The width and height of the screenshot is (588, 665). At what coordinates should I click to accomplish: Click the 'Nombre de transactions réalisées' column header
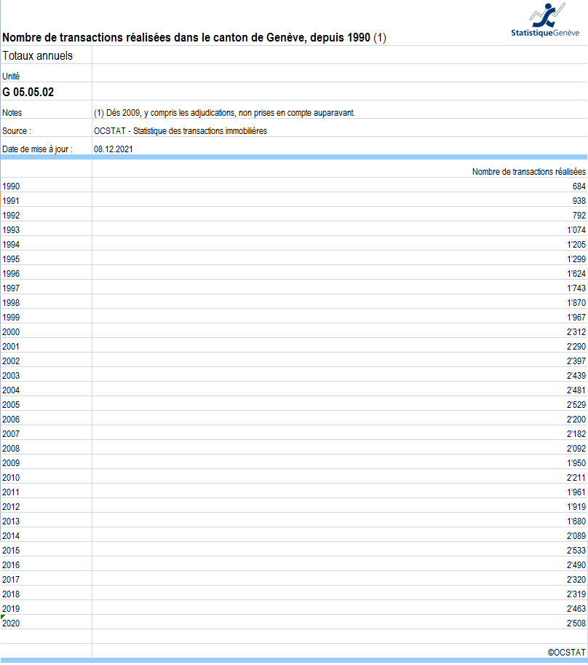coord(529,172)
